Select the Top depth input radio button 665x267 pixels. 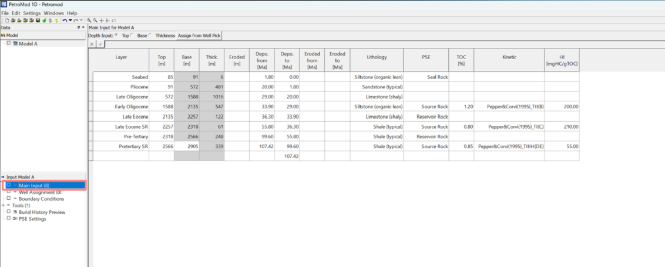(x=117, y=36)
